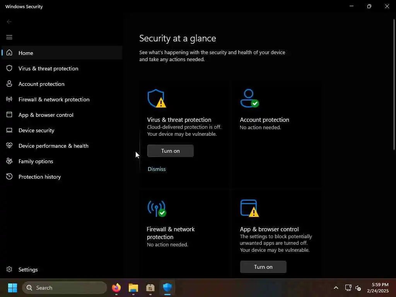The width and height of the screenshot is (396, 297).
Task: Click the antenna icon beside Firewall & network protection
Action: coord(9,99)
